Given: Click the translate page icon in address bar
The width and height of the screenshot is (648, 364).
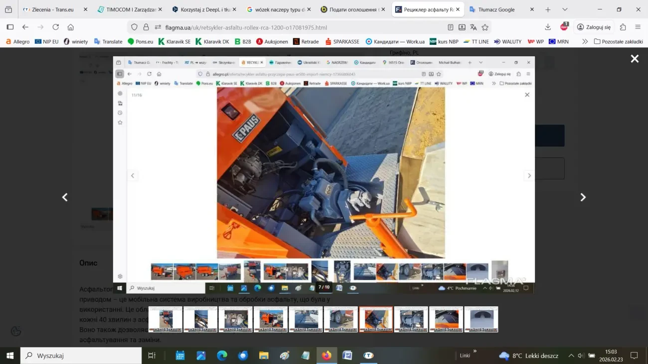Looking at the screenshot, I should click(x=473, y=27).
